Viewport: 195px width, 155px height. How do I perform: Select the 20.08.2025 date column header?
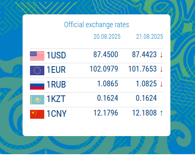tap(107, 37)
